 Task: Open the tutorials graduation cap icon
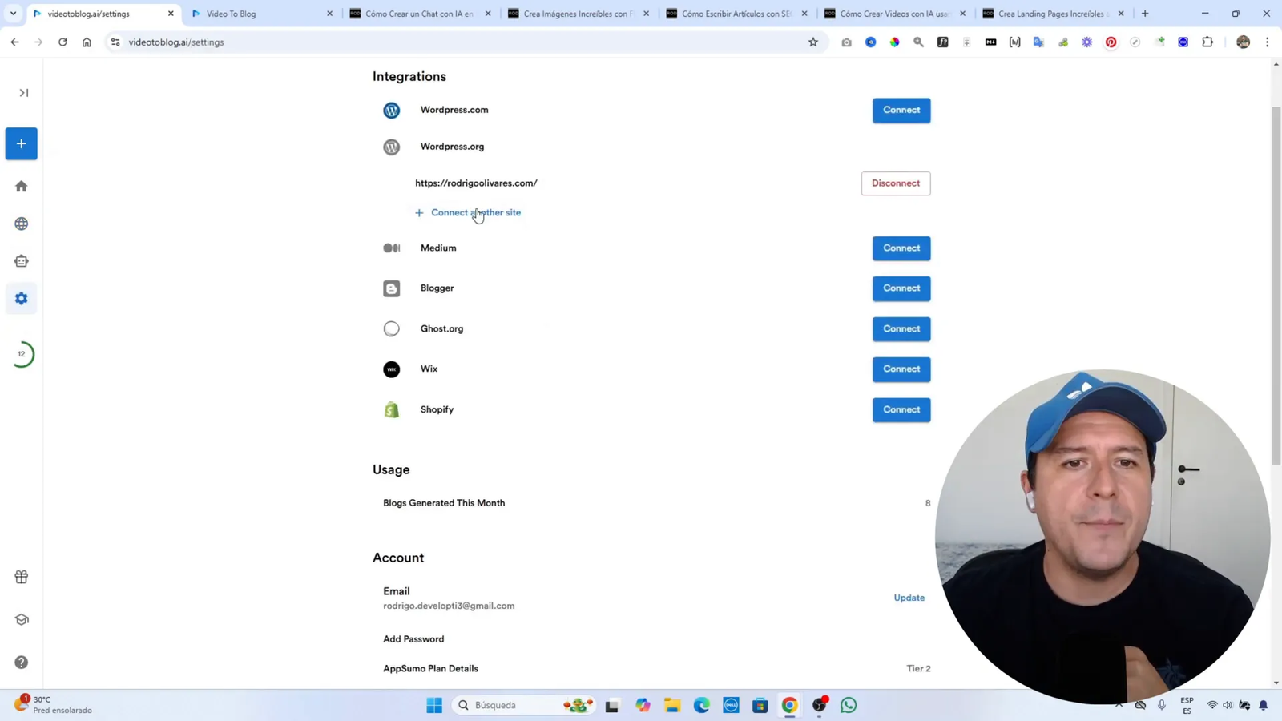21,618
